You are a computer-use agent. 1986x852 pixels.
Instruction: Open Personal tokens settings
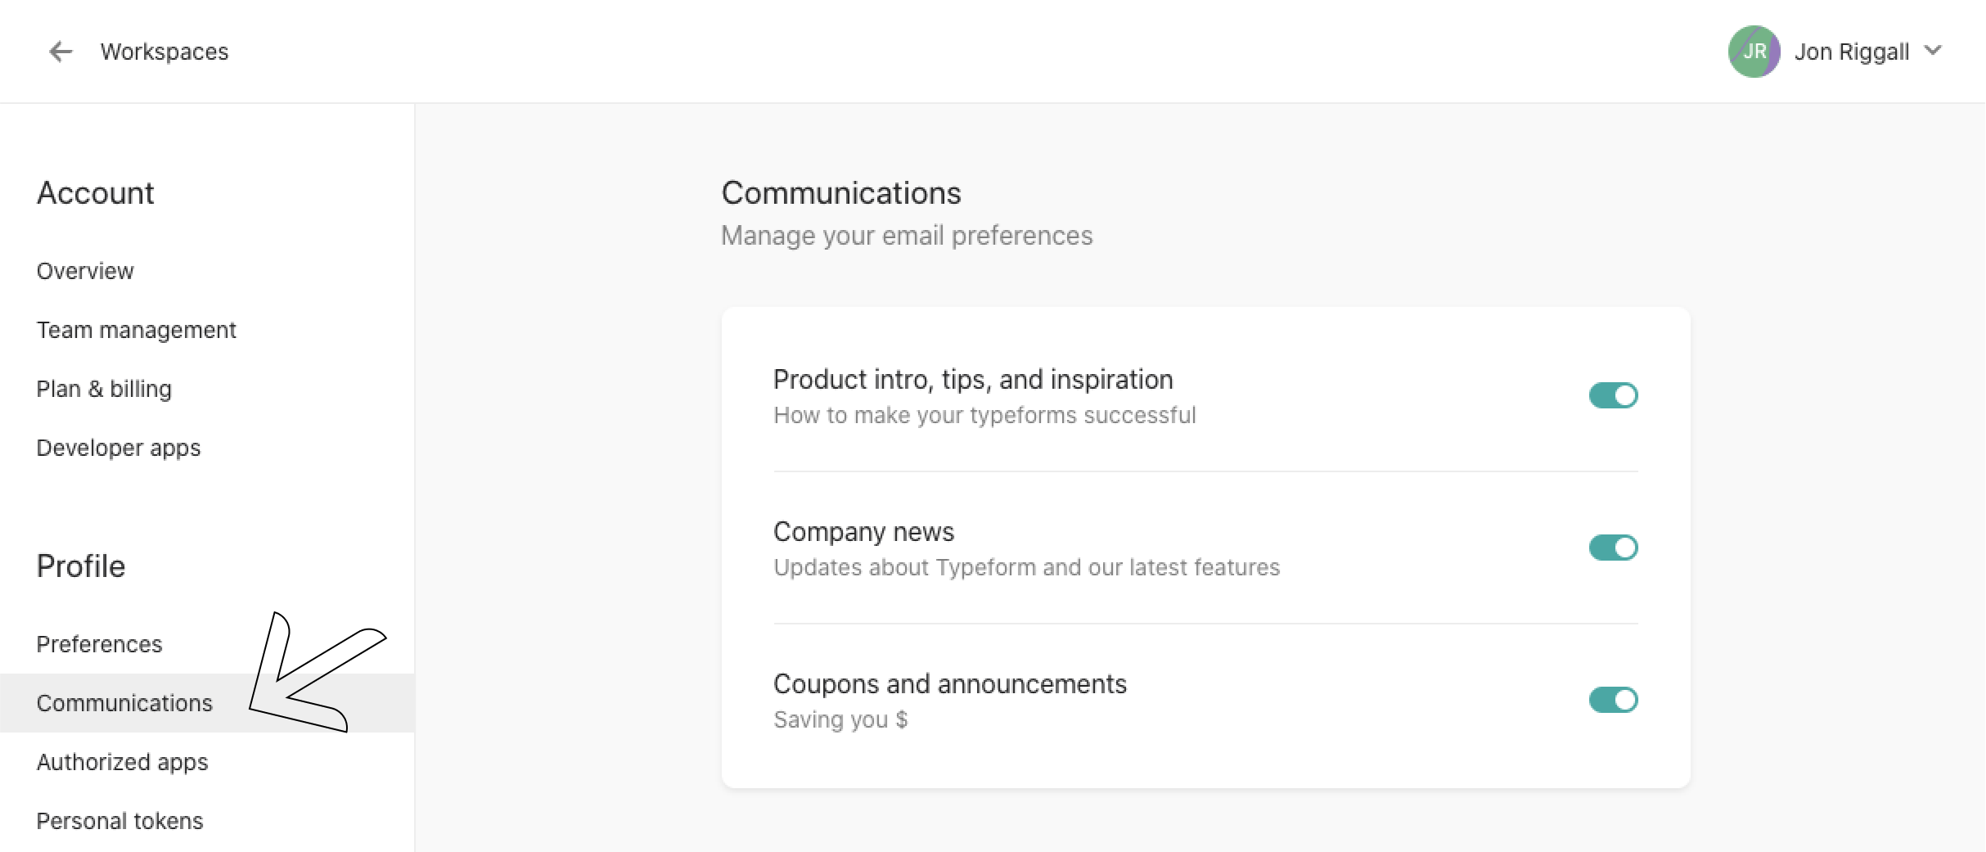tap(119, 821)
